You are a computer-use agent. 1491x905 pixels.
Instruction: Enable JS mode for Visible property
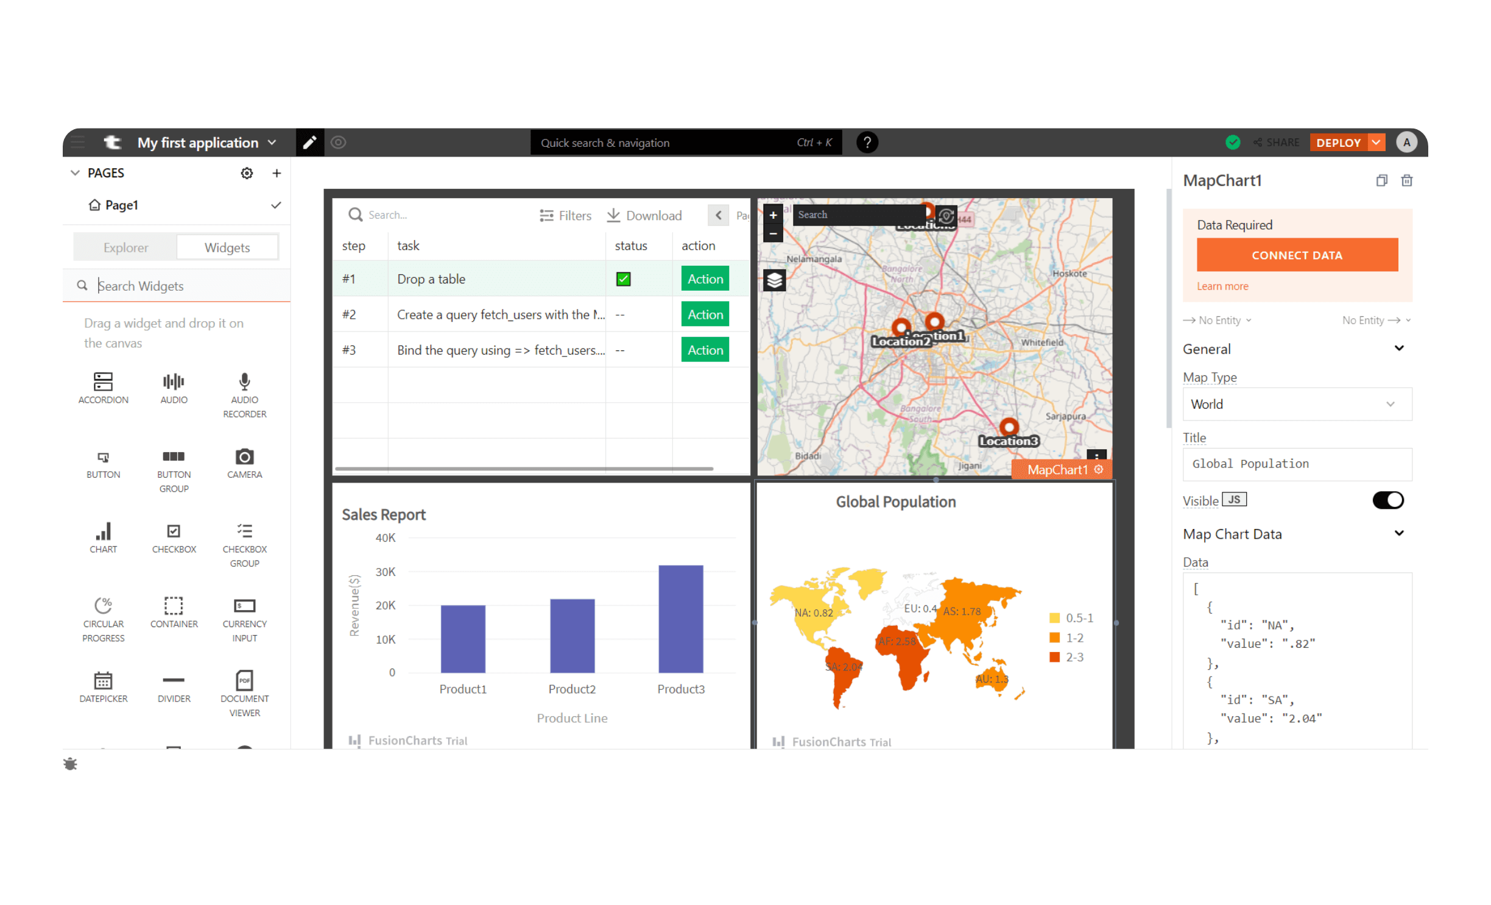click(1235, 500)
